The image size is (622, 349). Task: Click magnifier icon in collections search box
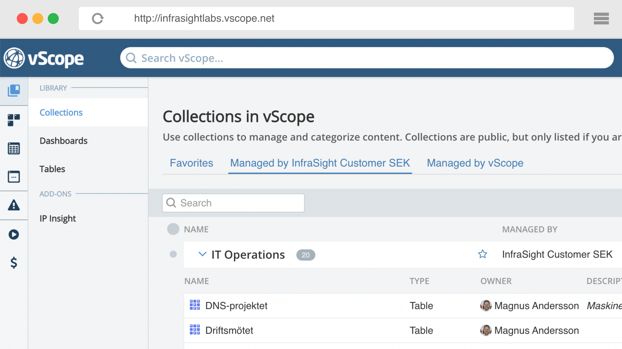click(171, 203)
